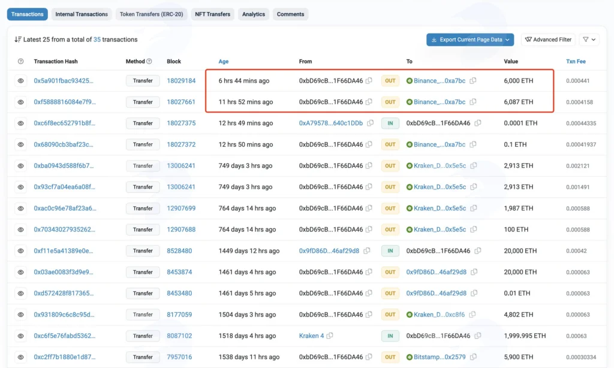Toggle Age column date format

click(224, 62)
